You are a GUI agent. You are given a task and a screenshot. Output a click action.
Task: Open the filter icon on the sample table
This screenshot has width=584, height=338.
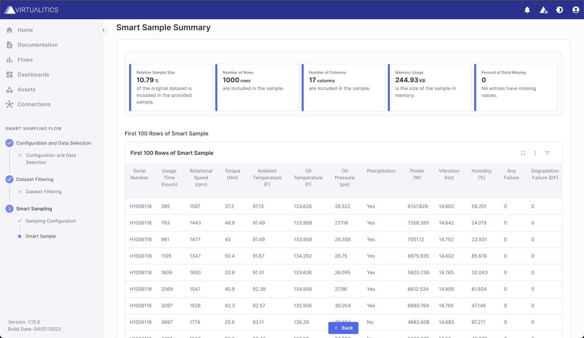pos(548,153)
